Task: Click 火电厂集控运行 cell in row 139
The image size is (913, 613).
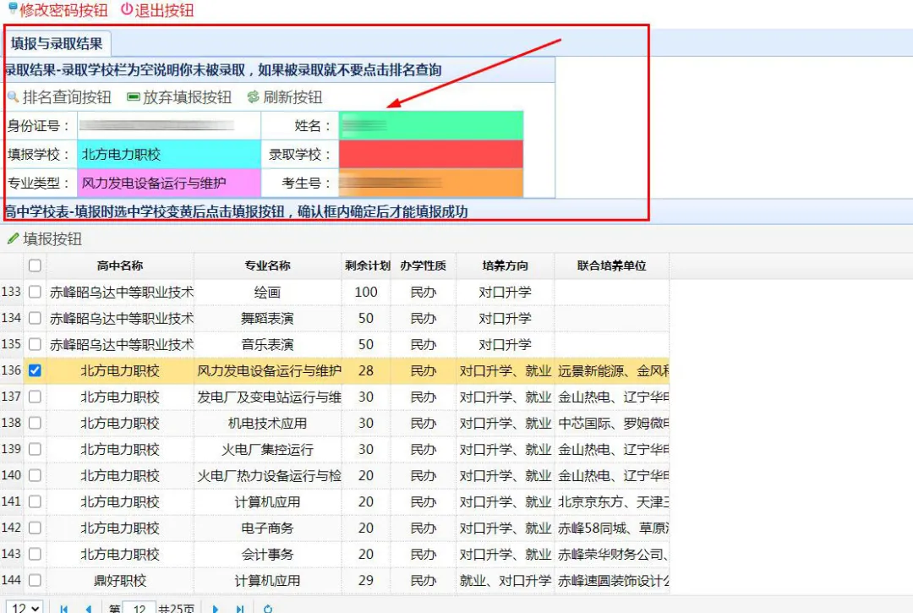Action: (267, 450)
